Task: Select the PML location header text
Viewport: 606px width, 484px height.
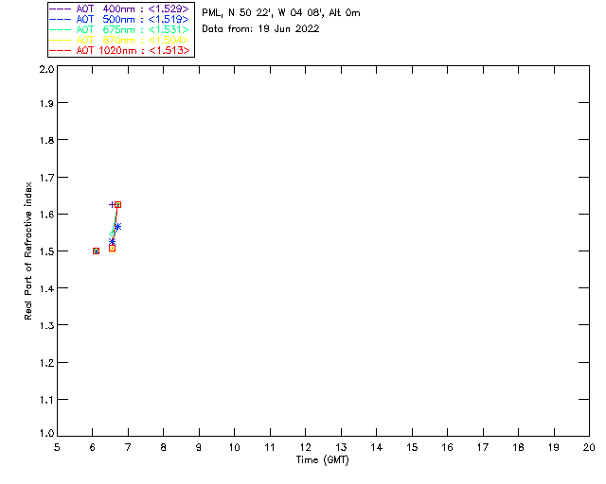Action: pyautogui.click(x=281, y=12)
